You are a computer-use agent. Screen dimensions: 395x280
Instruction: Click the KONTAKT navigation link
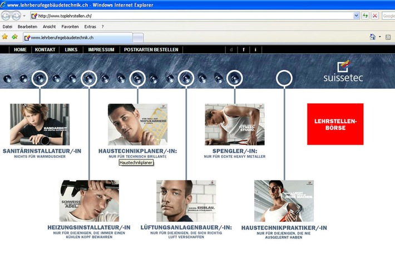pyautogui.click(x=45, y=49)
